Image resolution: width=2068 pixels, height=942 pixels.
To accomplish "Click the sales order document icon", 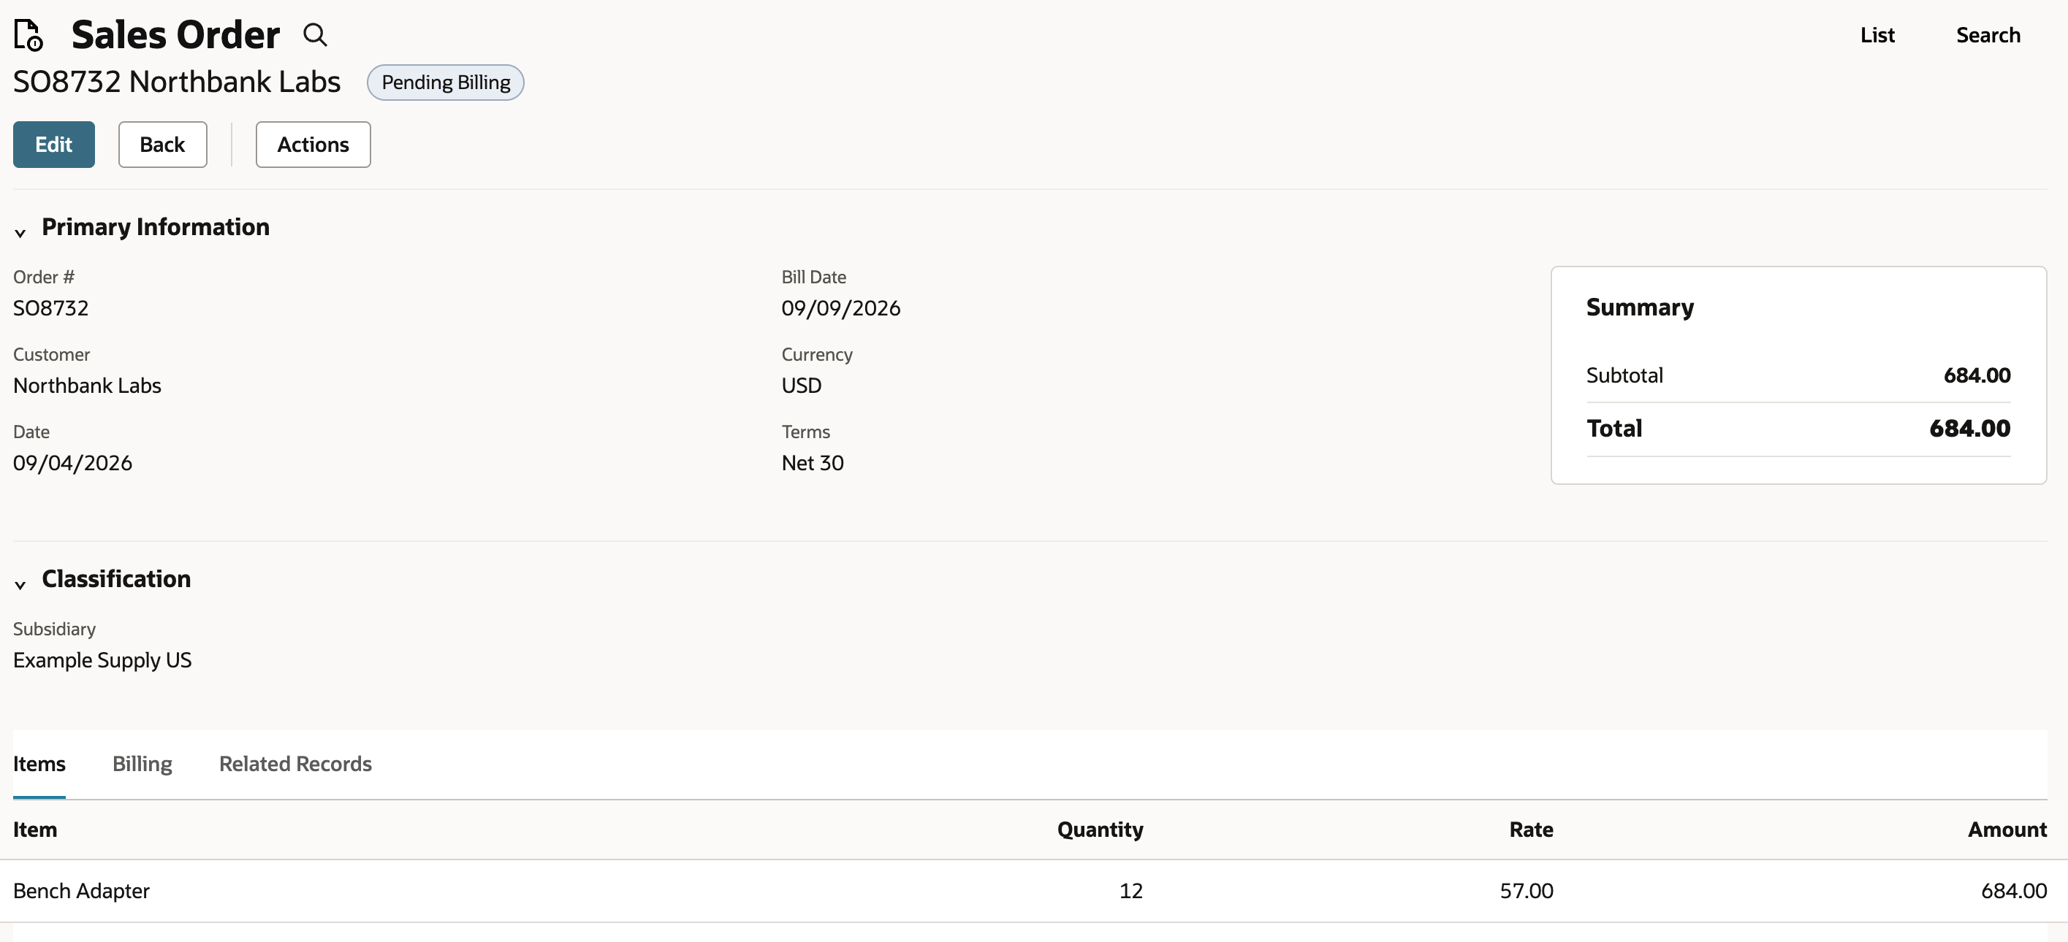I will pyautogui.click(x=29, y=35).
